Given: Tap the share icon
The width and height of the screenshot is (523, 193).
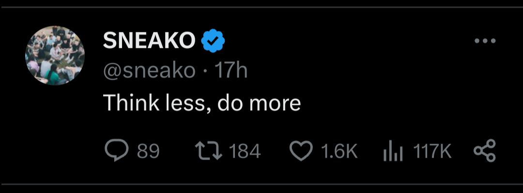Looking at the screenshot, I should pos(485,150).
